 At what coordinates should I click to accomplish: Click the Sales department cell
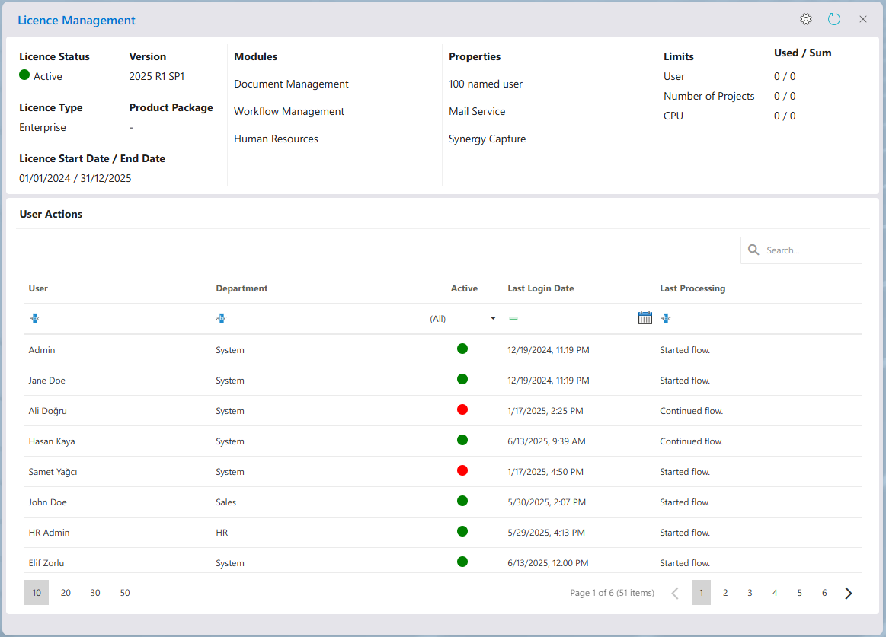pos(226,502)
